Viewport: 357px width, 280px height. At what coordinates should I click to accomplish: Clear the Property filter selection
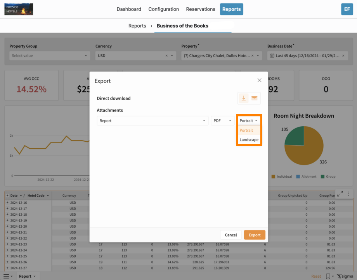tap(253, 56)
